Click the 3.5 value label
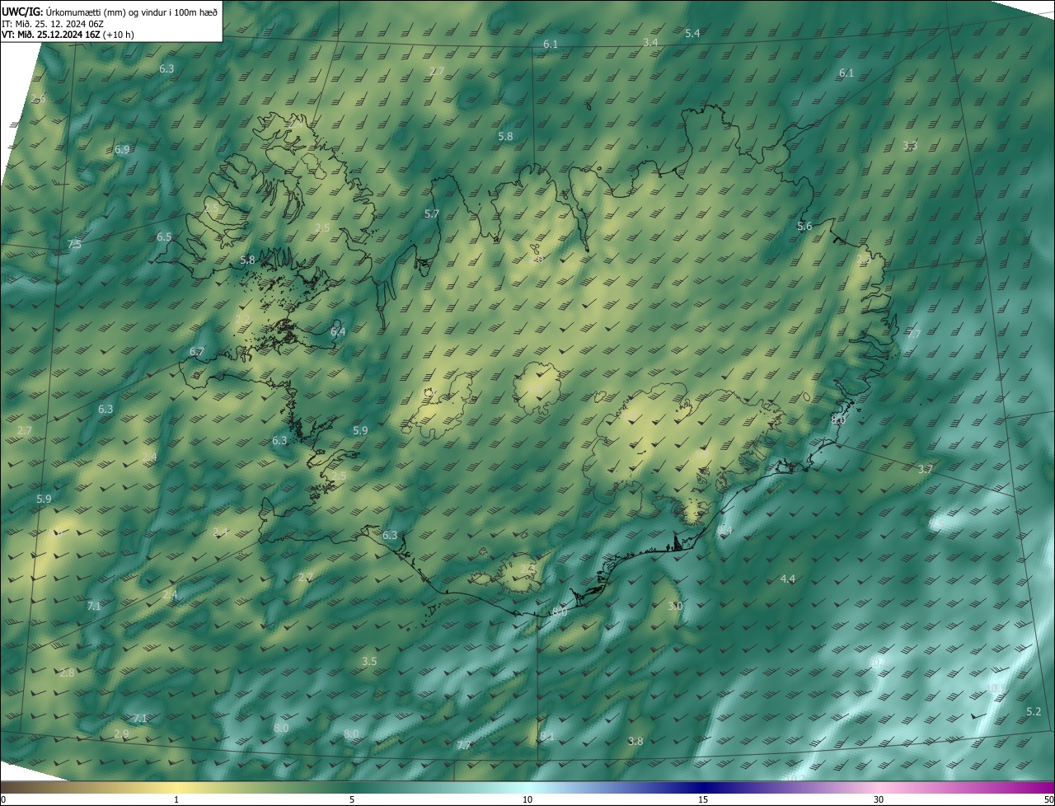 pyautogui.click(x=369, y=661)
